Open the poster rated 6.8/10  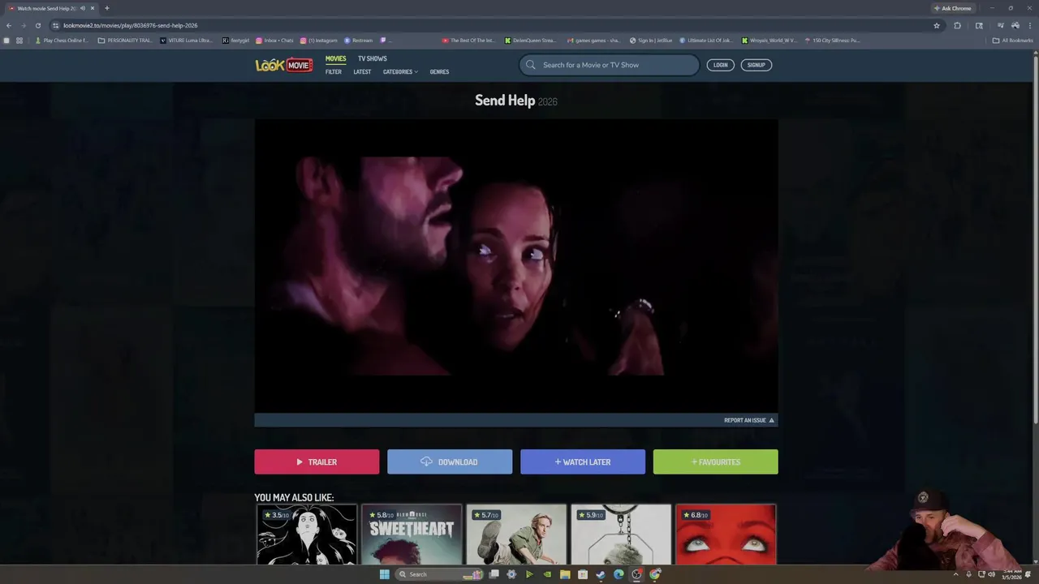(x=726, y=534)
